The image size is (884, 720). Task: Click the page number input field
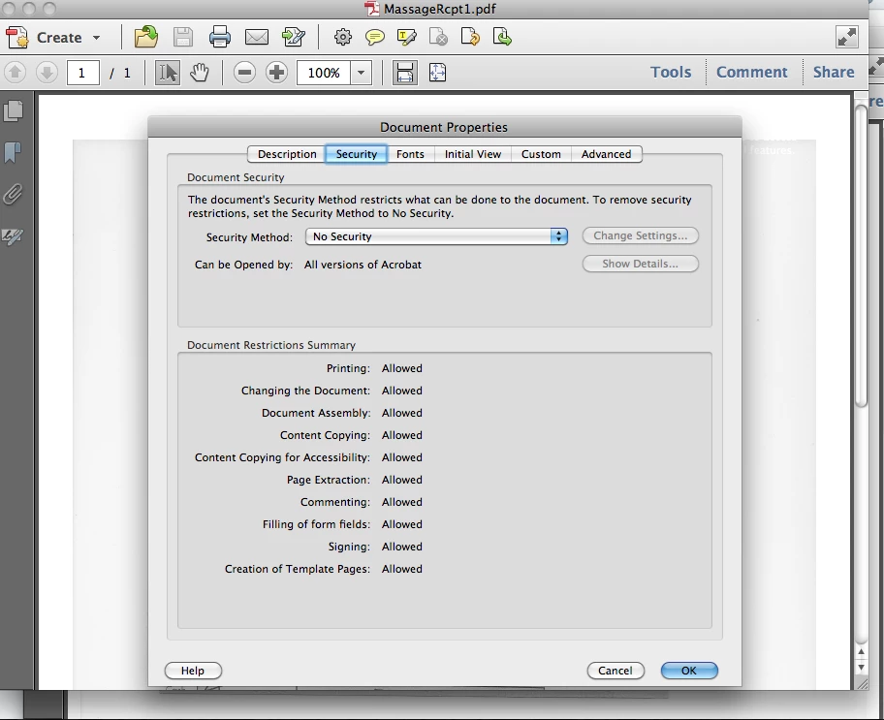point(83,73)
